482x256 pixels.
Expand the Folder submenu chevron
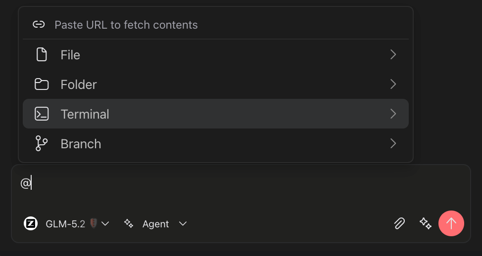tap(393, 84)
